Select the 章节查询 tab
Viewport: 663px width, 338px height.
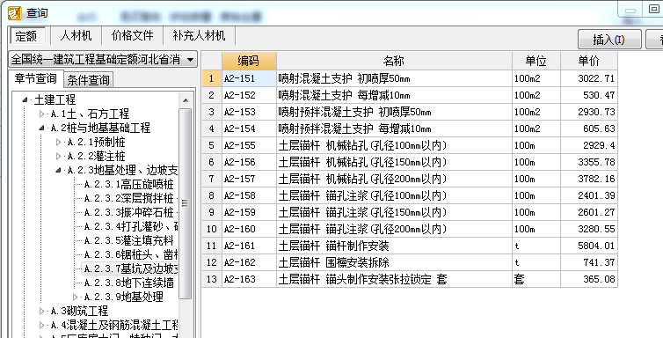(36, 78)
